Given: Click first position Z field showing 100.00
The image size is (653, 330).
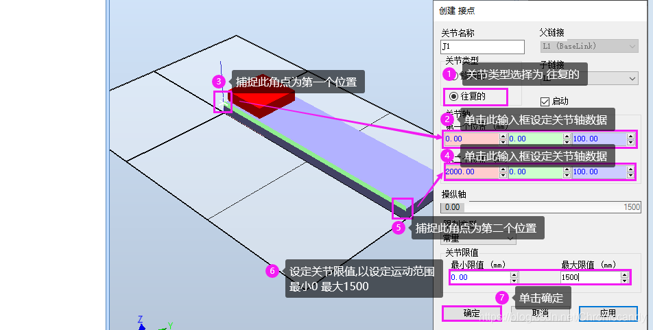Looking at the screenshot, I should pos(599,139).
